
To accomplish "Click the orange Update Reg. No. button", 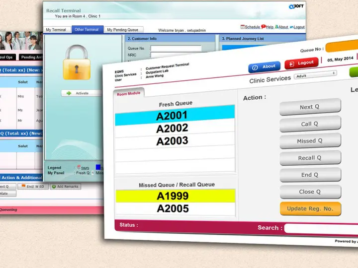I will (x=310, y=208).
